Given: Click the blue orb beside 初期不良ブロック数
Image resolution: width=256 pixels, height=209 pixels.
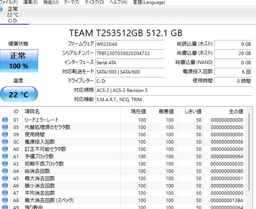Looking at the screenshot, I should tap(5, 164).
